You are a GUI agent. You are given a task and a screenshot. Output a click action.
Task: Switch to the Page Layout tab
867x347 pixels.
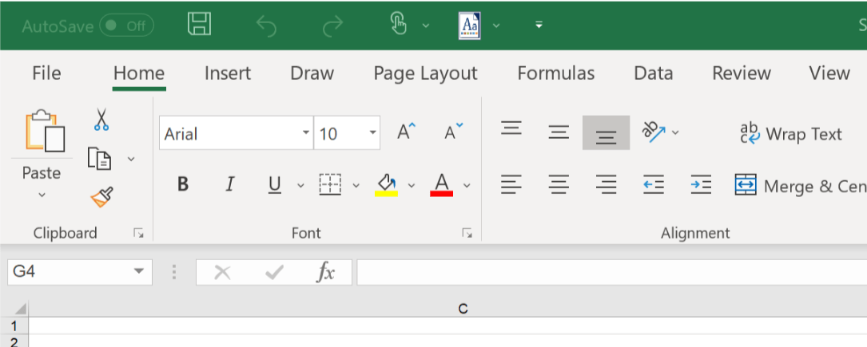425,73
